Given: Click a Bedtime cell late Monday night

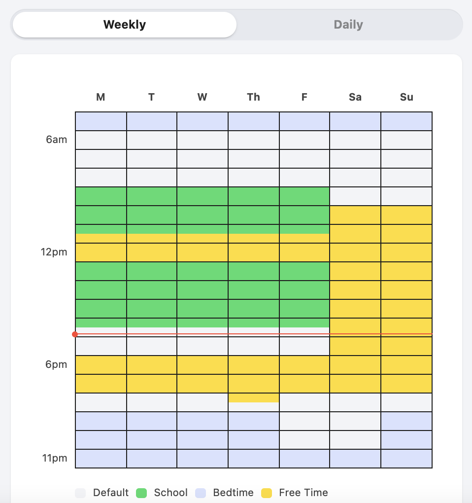Looking at the screenshot, I should click(x=101, y=440).
